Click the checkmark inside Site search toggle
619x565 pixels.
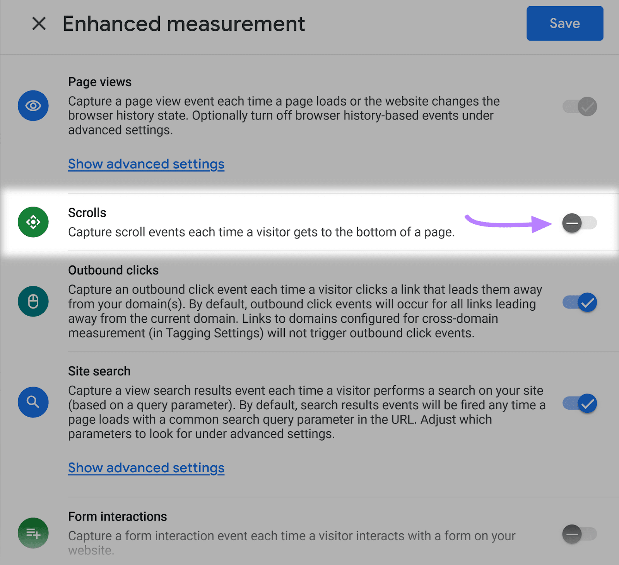587,404
